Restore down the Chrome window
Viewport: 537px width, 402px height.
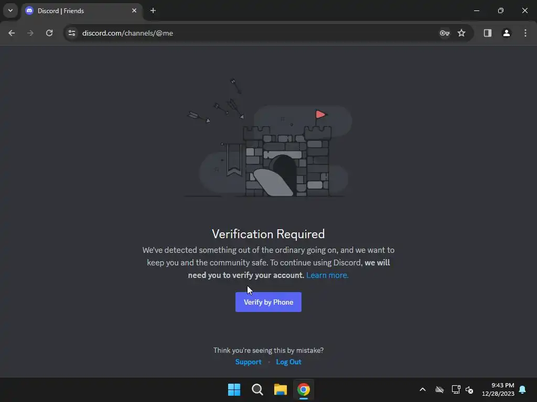(500, 10)
